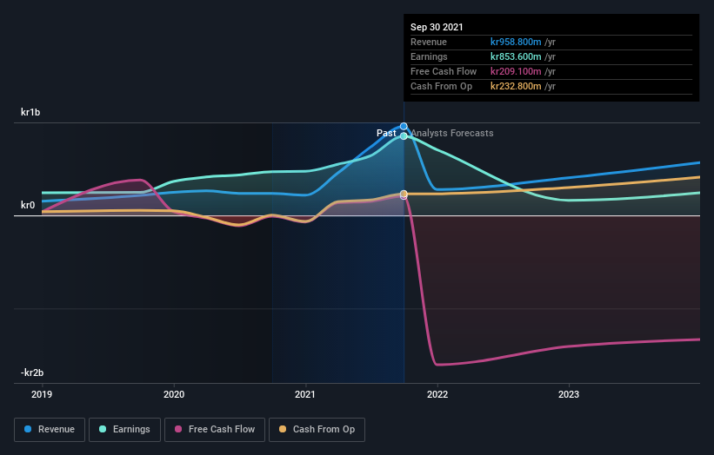Click the -kr2b y-axis label
This screenshot has width=714, height=455.
pyautogui.click(x=32, y=373)
